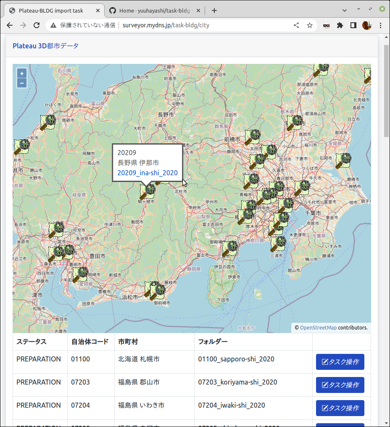Click the map marker near 駒ヶ根市

pos(148,192)
